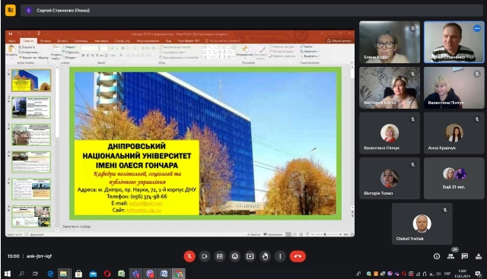Leave the call with the red hang-up button
The width and height of the screenshot is (487, 279).
pyautogui.click(x=298, y=256)
